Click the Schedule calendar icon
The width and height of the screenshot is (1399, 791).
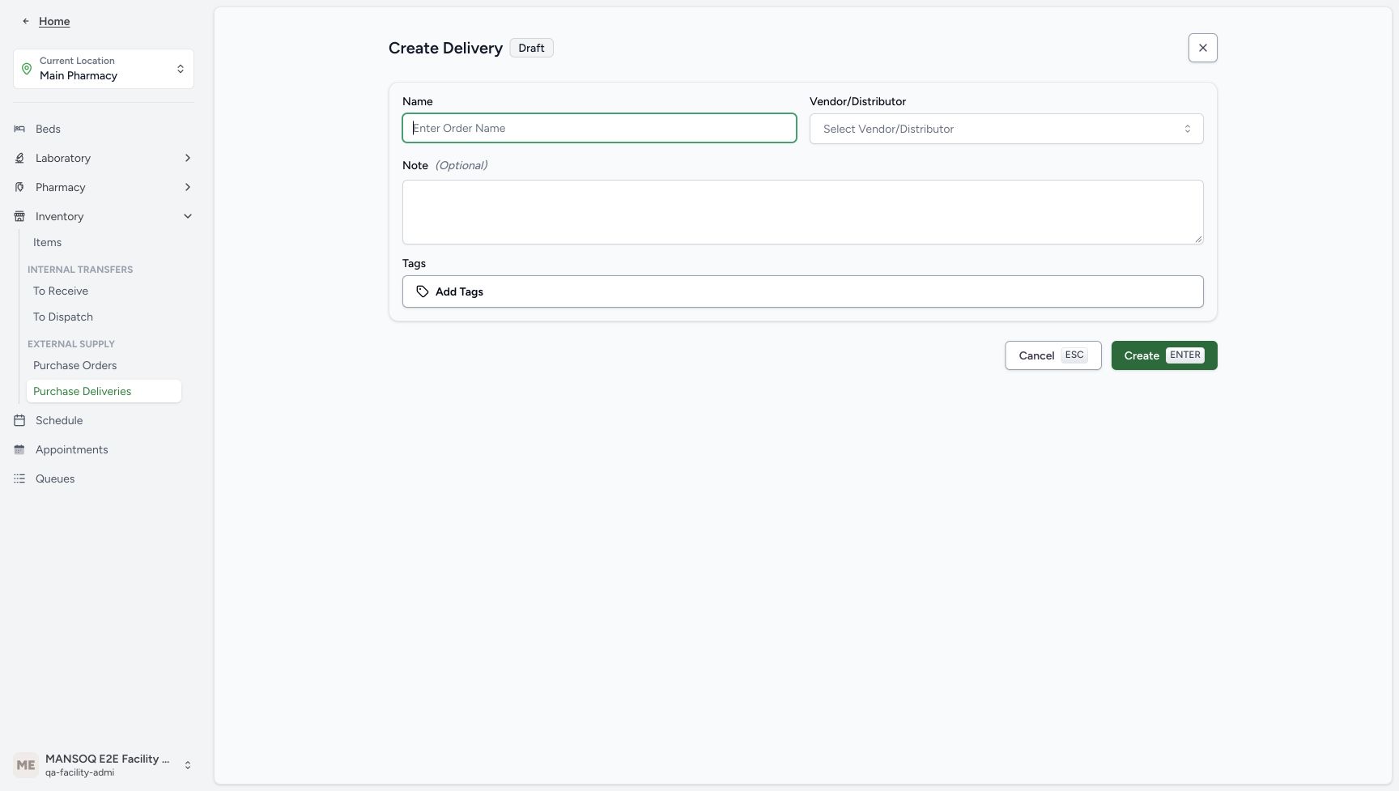[19, 420]
